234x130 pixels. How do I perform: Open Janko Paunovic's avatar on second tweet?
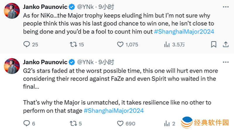[12, 66]
